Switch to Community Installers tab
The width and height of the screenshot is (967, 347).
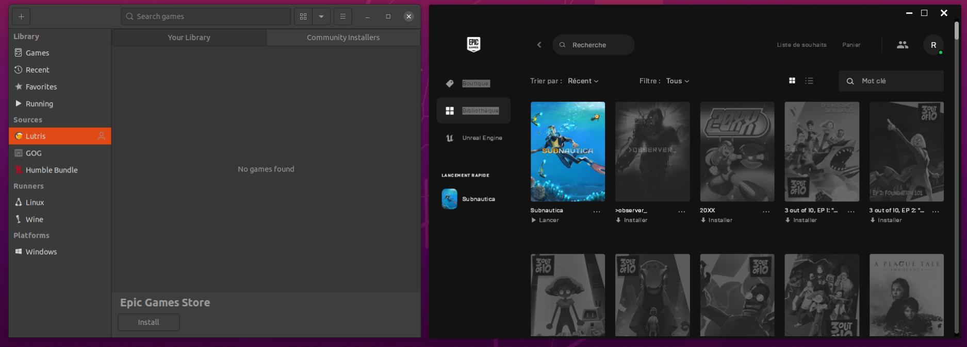(343, 37)
